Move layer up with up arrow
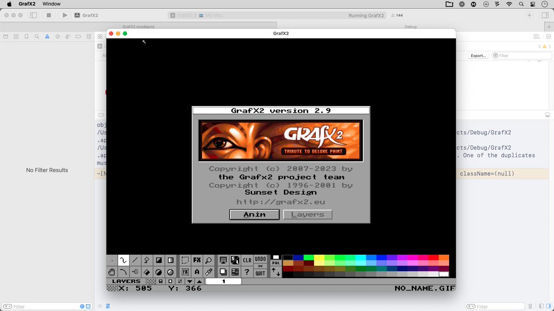Image resolution: width=554 pixels, height=311 pixels. (x=199, y=281)
